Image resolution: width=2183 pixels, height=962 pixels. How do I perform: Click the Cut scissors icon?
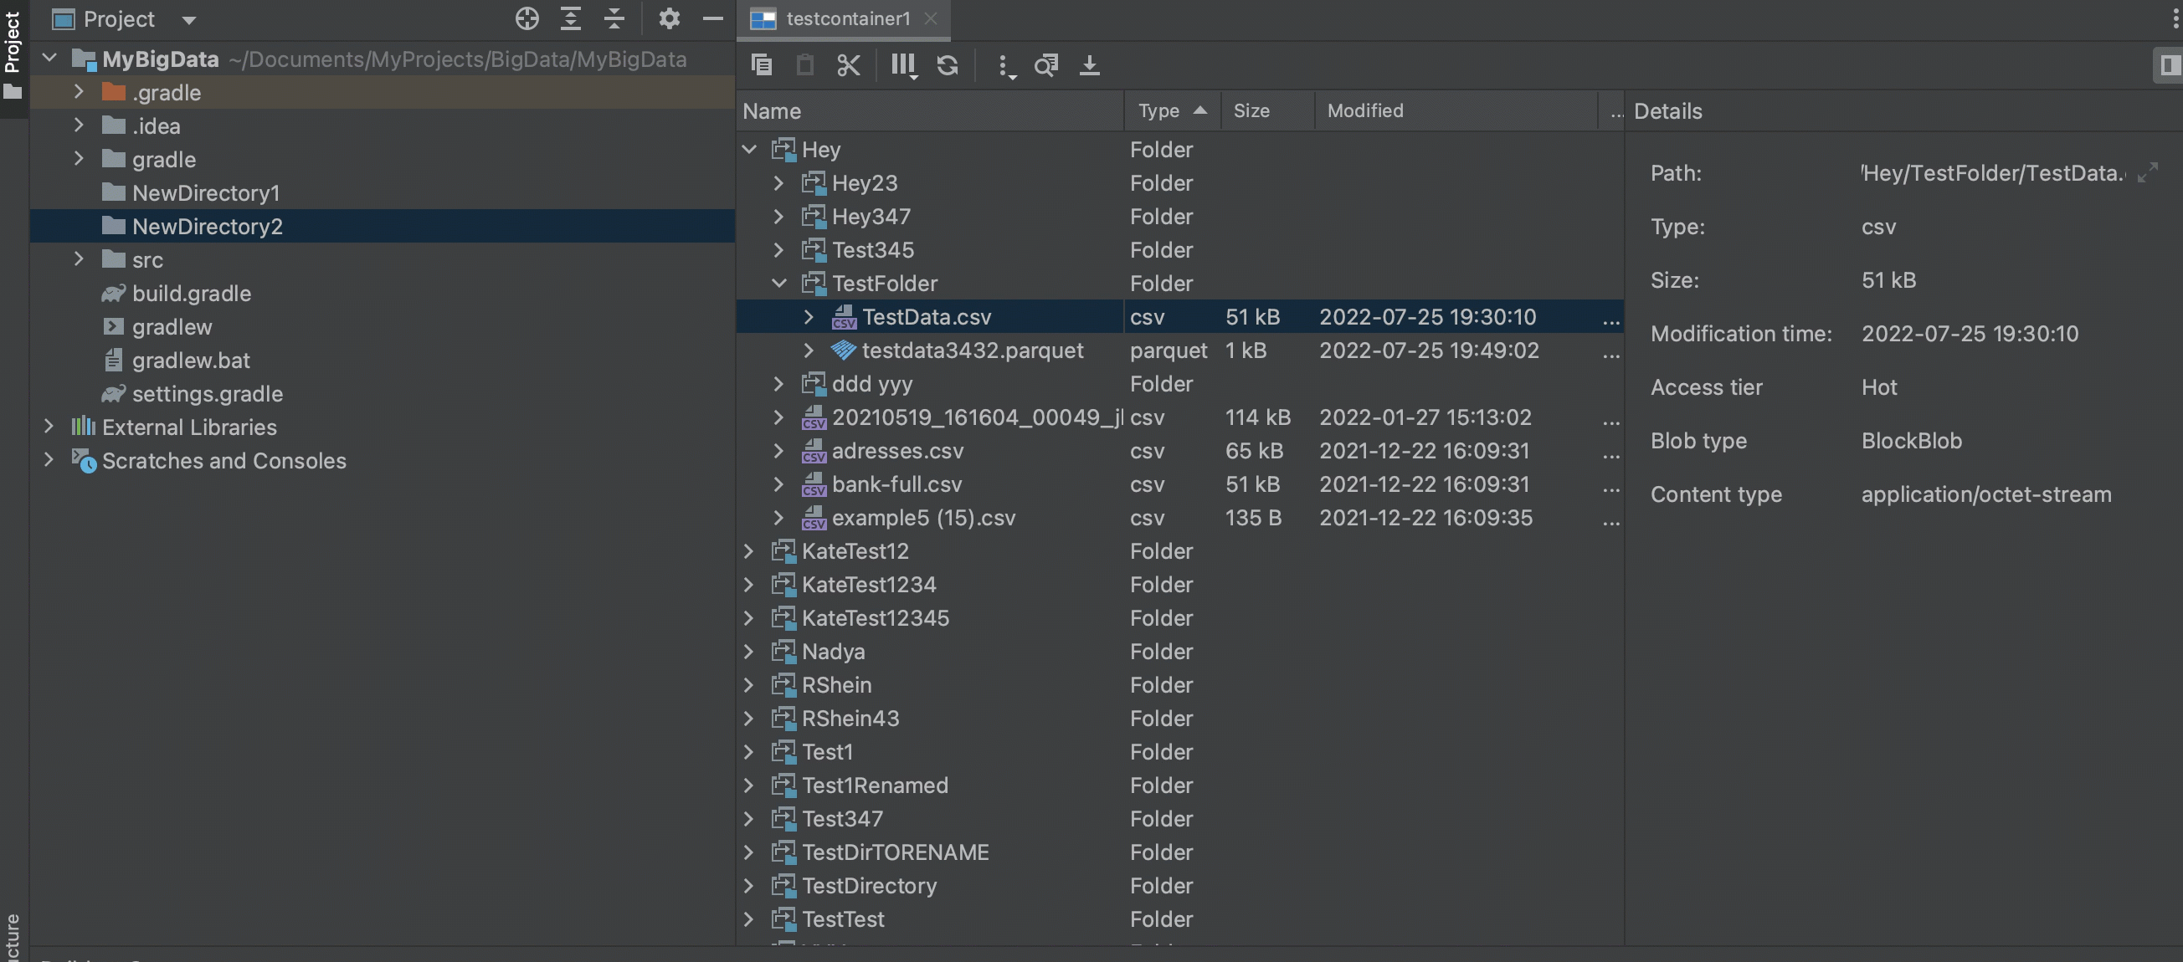tap(847, 65)
